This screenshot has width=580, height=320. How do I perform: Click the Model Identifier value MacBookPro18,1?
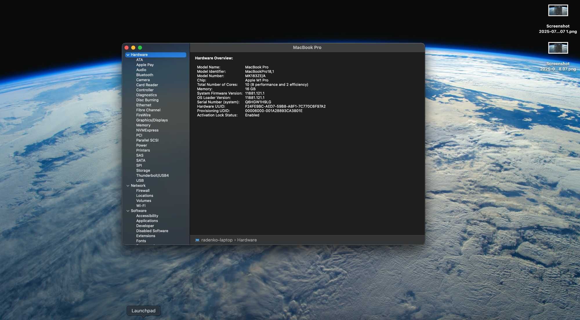click(260, 72)
